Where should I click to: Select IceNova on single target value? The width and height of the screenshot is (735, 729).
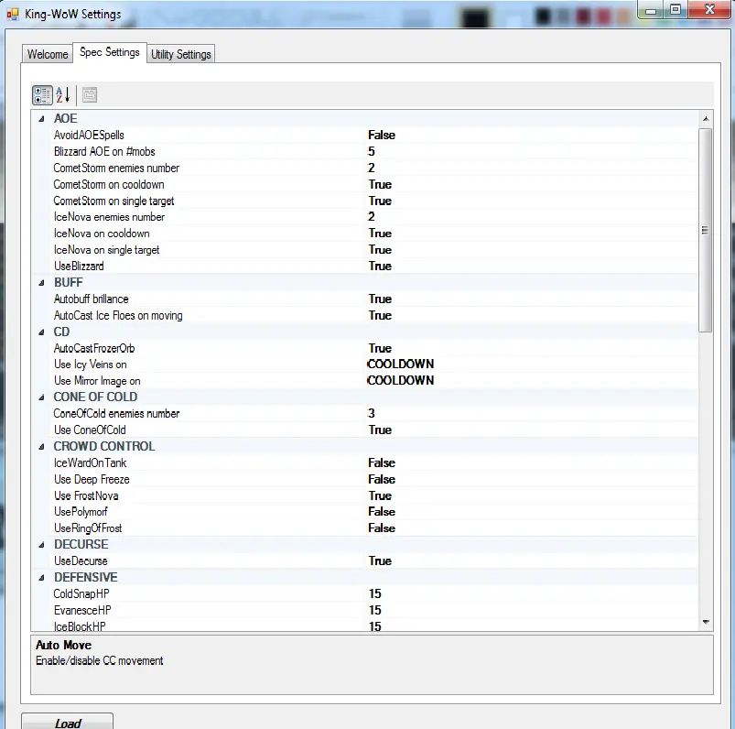[531, 250]
